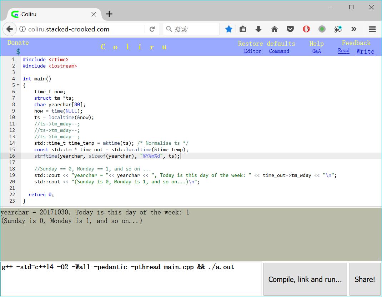Screen dimensions: 382x297
Task: Open the Q&A help link
Action: pos(316,51)
